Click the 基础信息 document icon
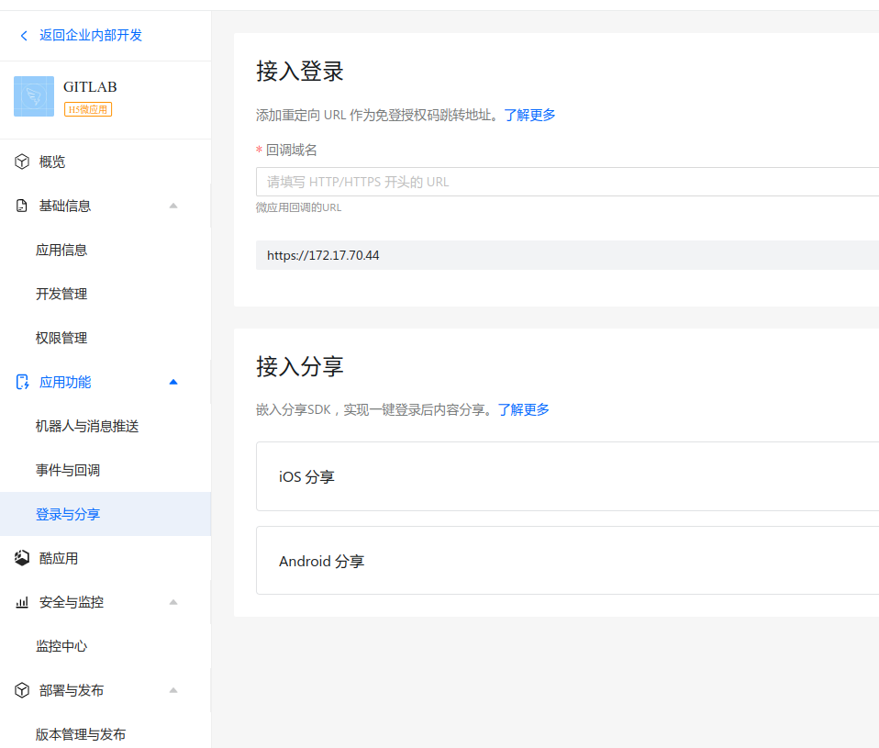Image resolution: width=879 pixels, height=748 pixels. 22,206
